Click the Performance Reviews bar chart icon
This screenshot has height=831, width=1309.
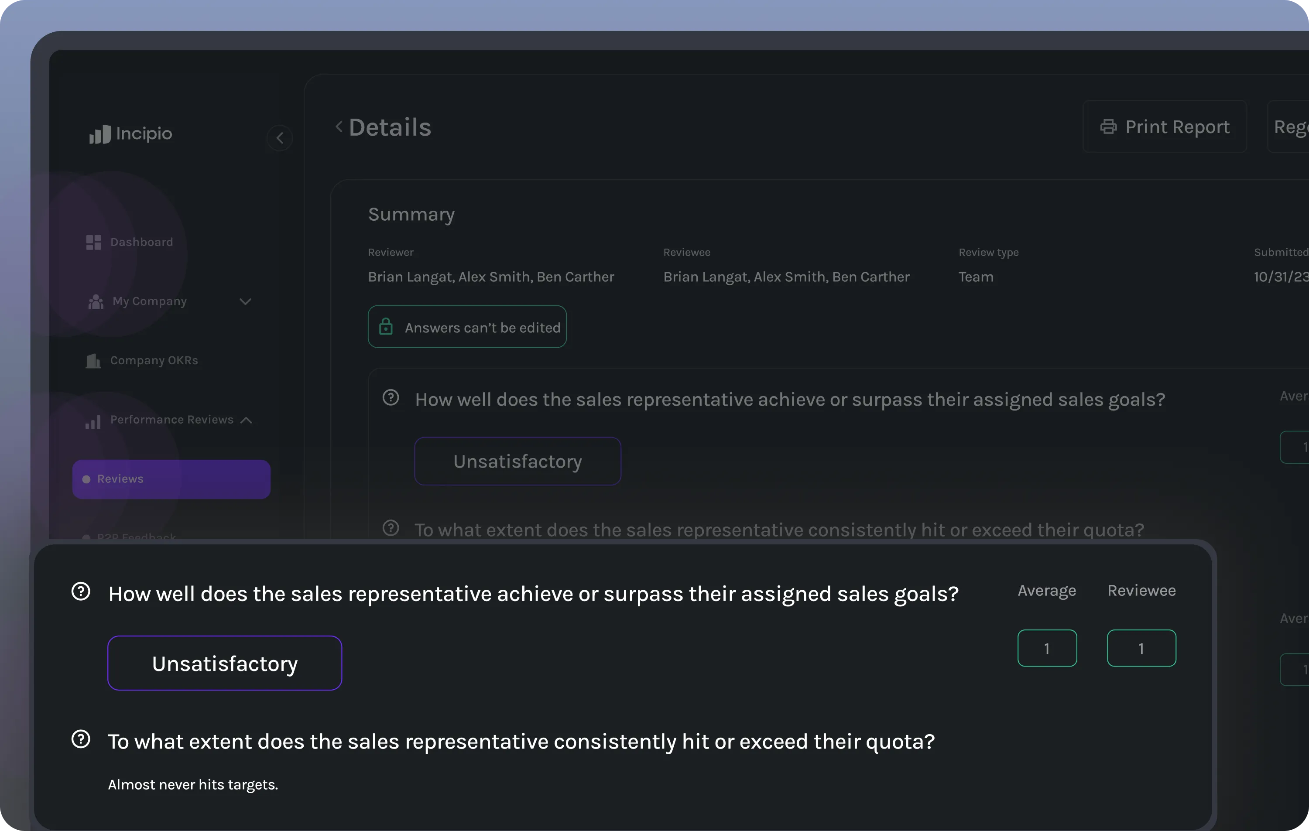tap(93, 422)
